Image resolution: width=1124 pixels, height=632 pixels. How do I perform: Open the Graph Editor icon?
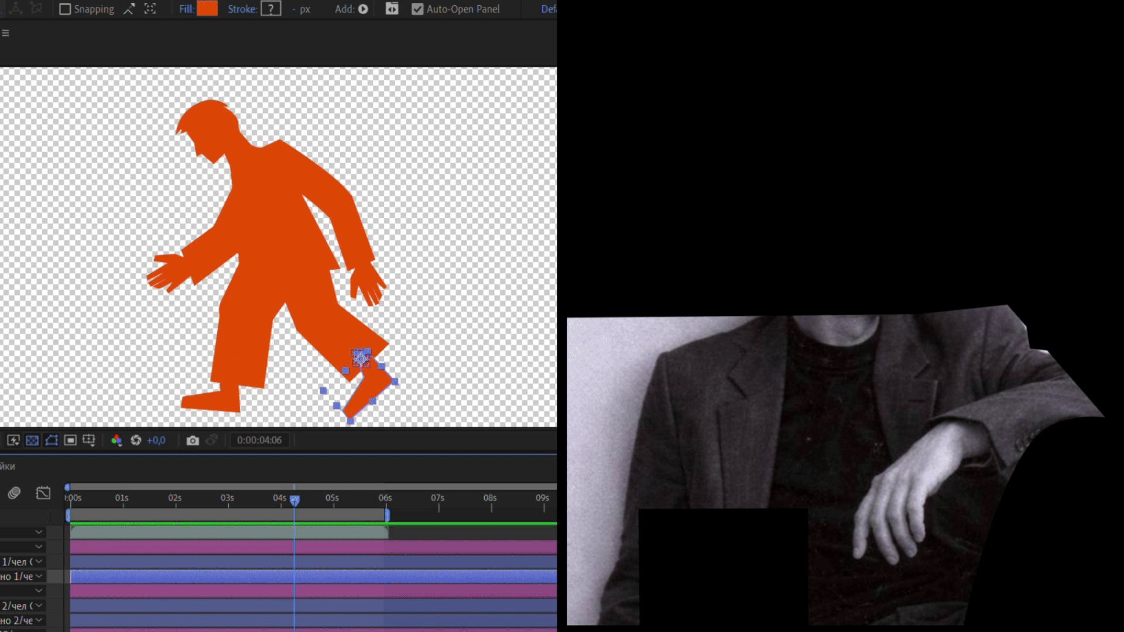[x=43, y=493]
